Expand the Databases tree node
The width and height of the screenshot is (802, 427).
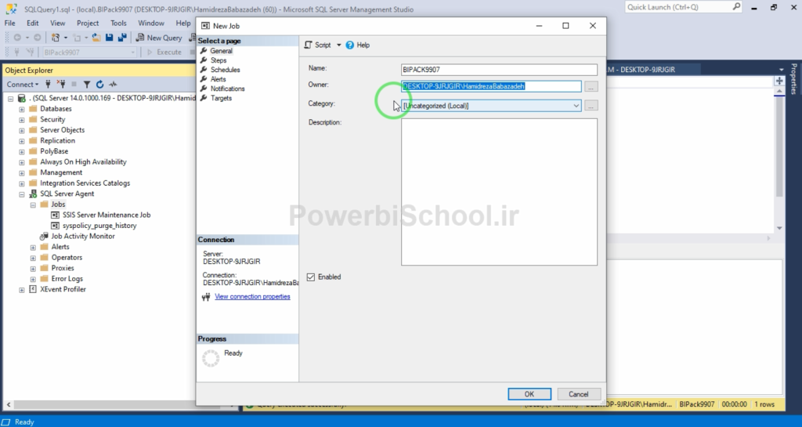point(22,109)
